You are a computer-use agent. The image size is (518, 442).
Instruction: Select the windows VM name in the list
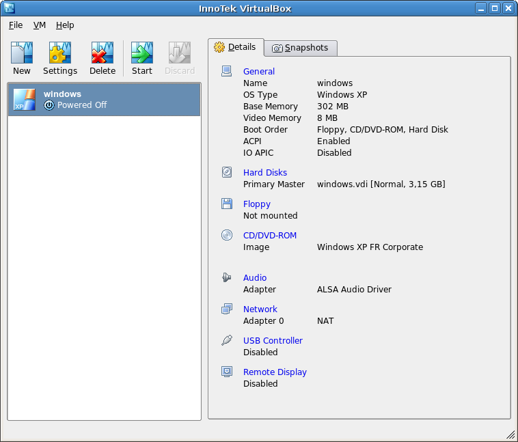[62, 94]
